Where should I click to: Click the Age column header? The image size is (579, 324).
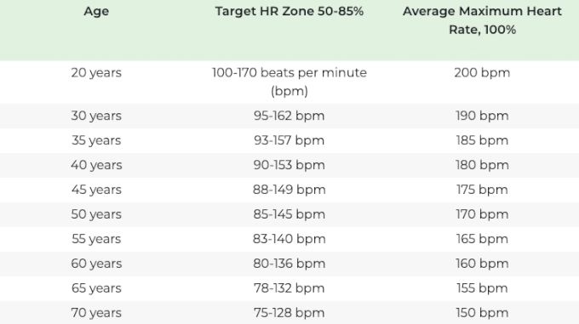[96, 11]
